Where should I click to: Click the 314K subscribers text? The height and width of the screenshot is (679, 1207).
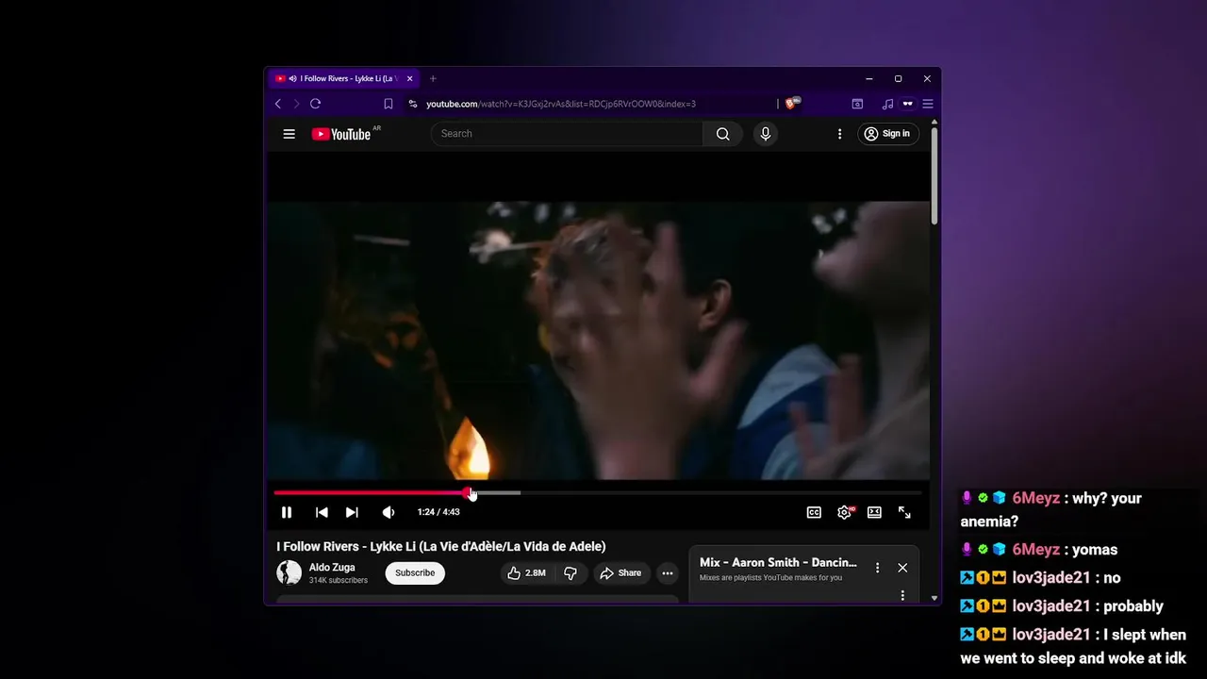(x=338, y=580)
